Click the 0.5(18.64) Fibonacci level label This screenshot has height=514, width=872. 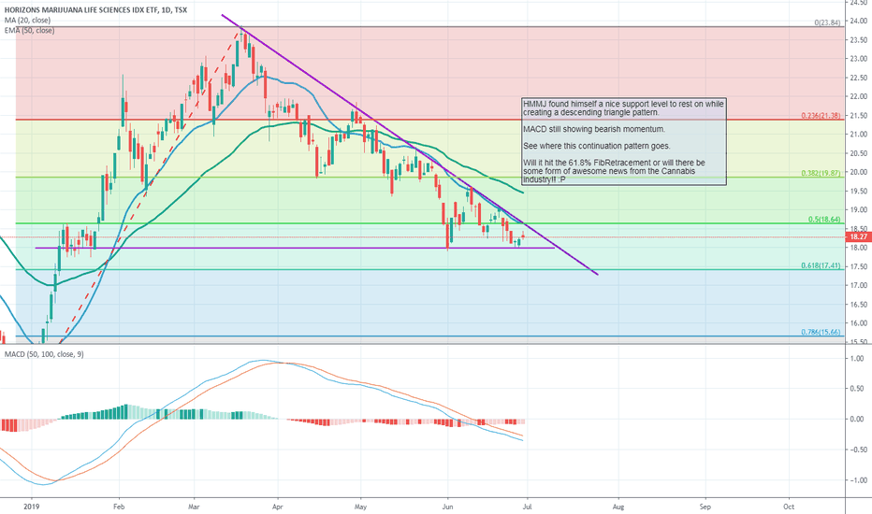pos(824,220)
